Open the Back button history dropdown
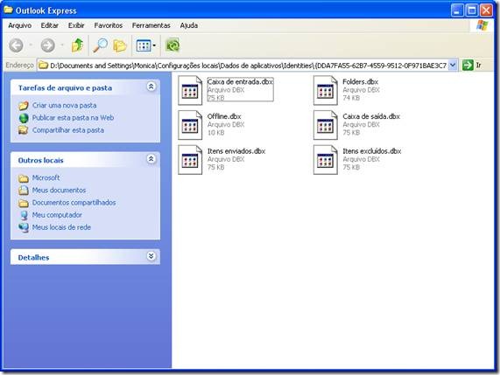 31,45
